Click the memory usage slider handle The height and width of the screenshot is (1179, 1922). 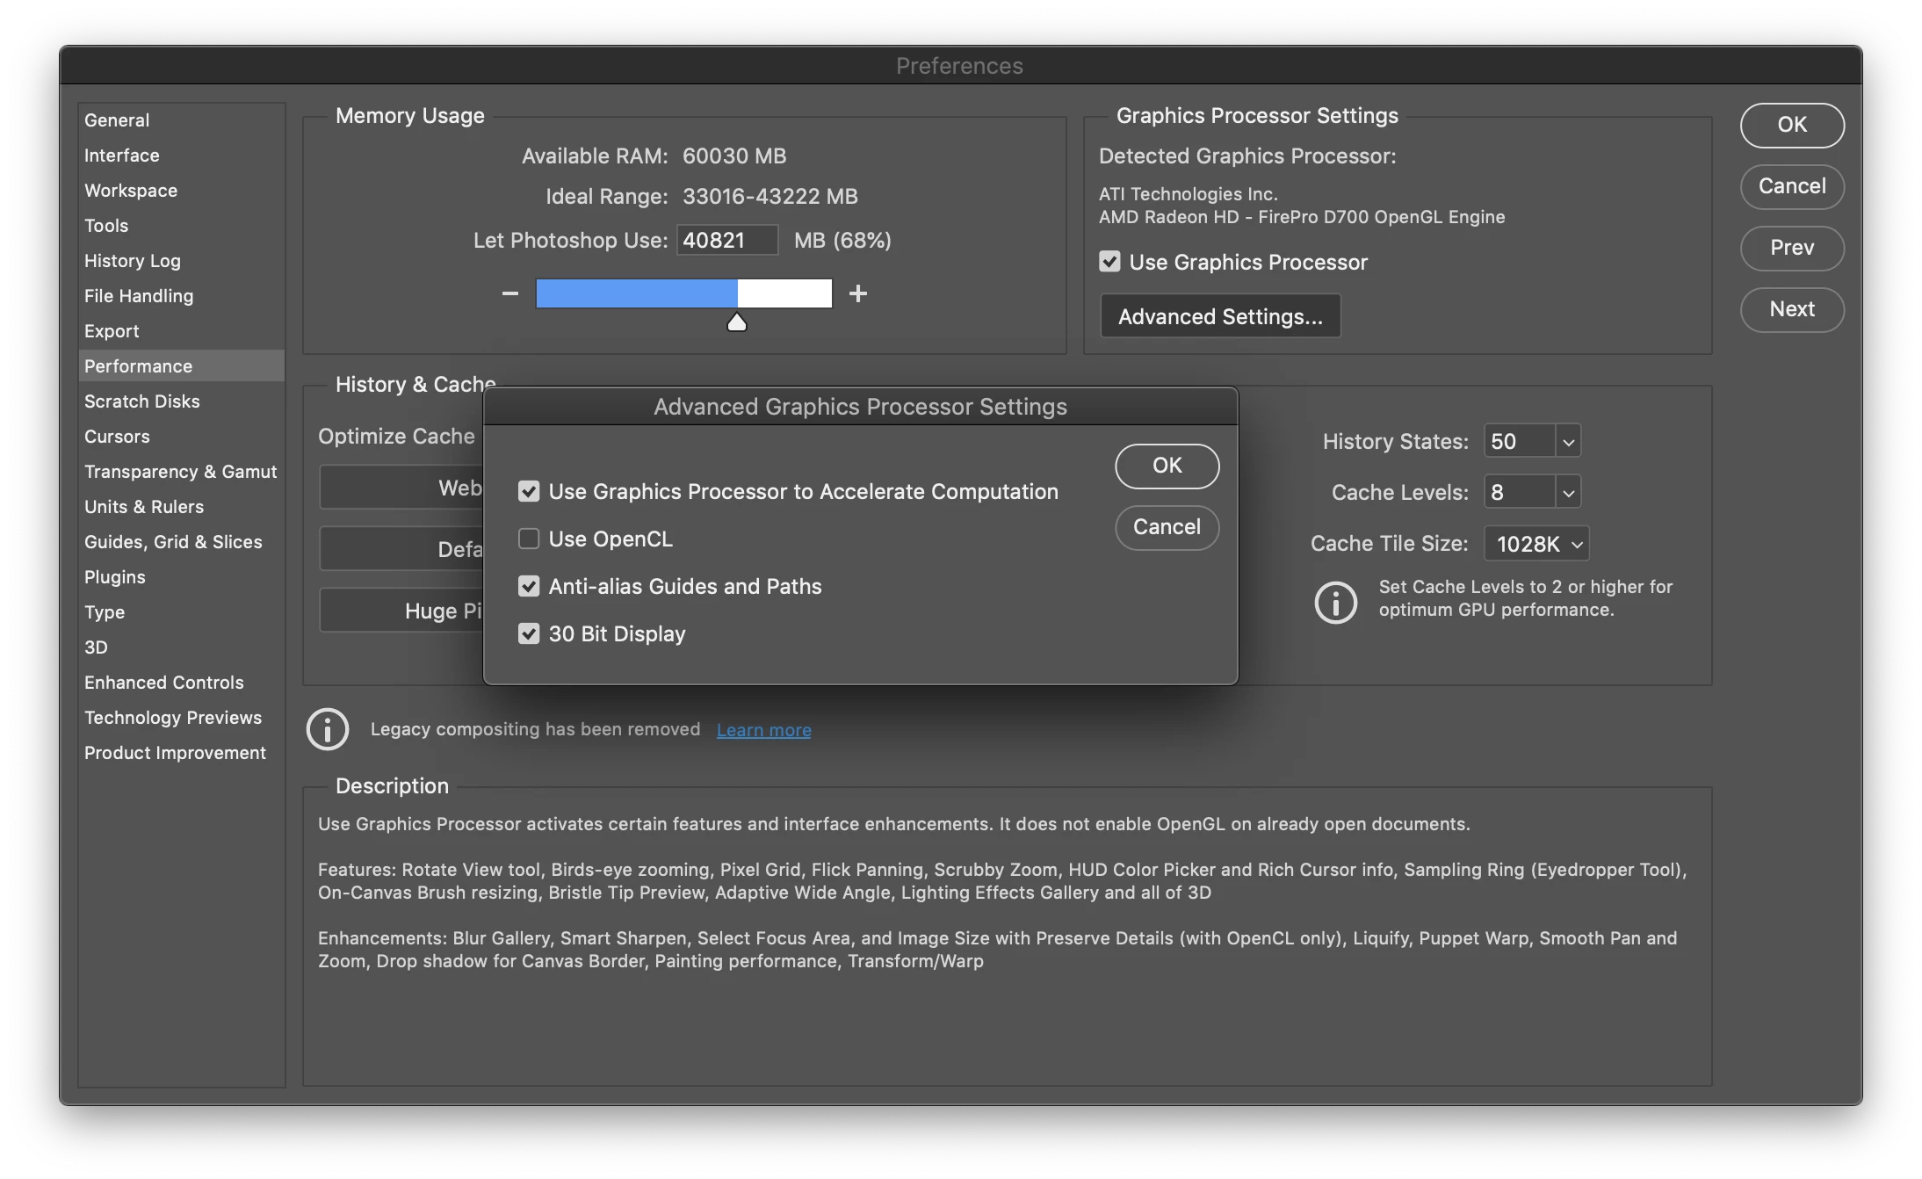[737, 323]
